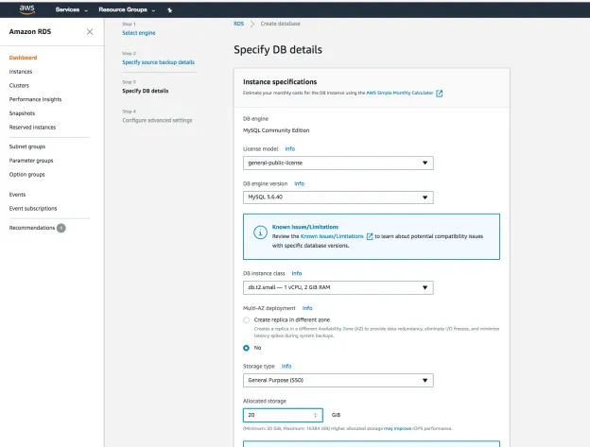Open the DB engine version dropdown
This screenshot has width=590, height=447.
[x=338, y=198]
